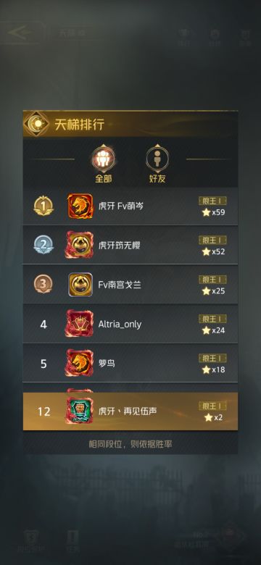
Task: Open the avatar of 萝鸟
Action: 79,363
